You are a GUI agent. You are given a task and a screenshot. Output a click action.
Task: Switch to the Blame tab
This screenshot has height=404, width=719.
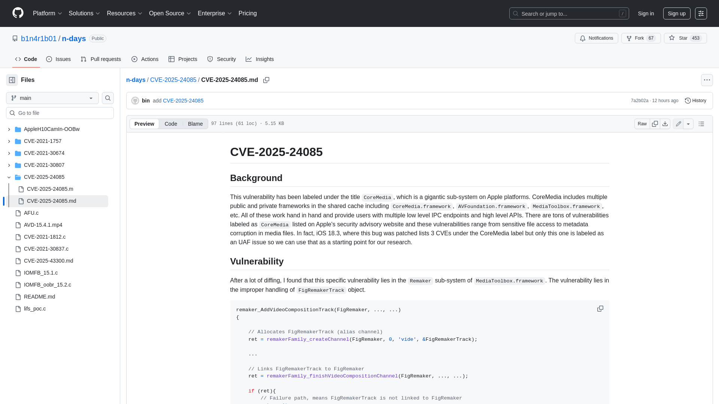[x=195, y=123]
